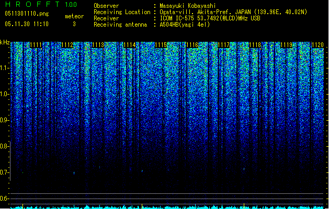Image resolution: width=329 pixels, height=209 pixels.
Task: Click the 0.6 frequency axis label
Action: [5, 199]
